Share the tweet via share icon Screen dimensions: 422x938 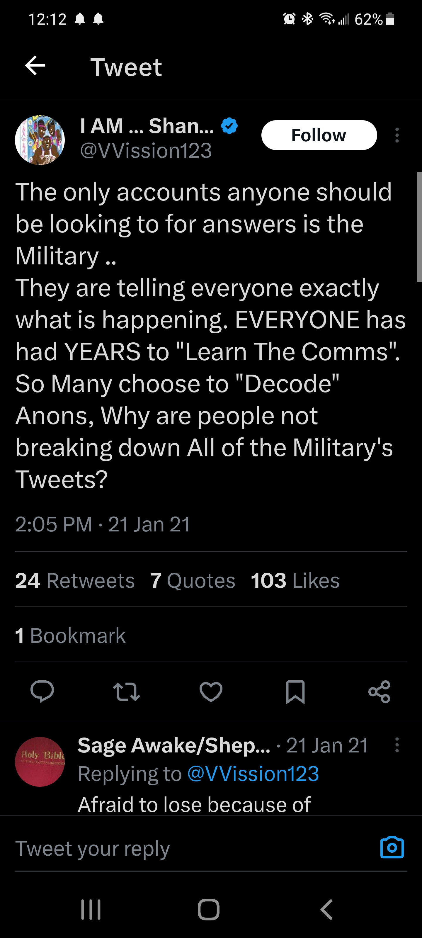pyautogui.click(x=379, y=691)
